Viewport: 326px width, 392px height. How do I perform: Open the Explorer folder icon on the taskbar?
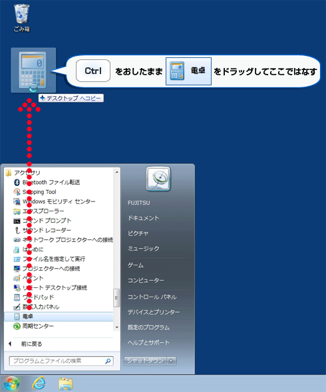coord(66,384)
